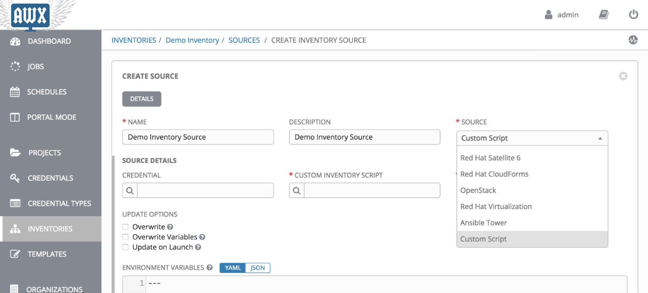Click the Details tab button
648x293 pixels.
pos(142,99)
